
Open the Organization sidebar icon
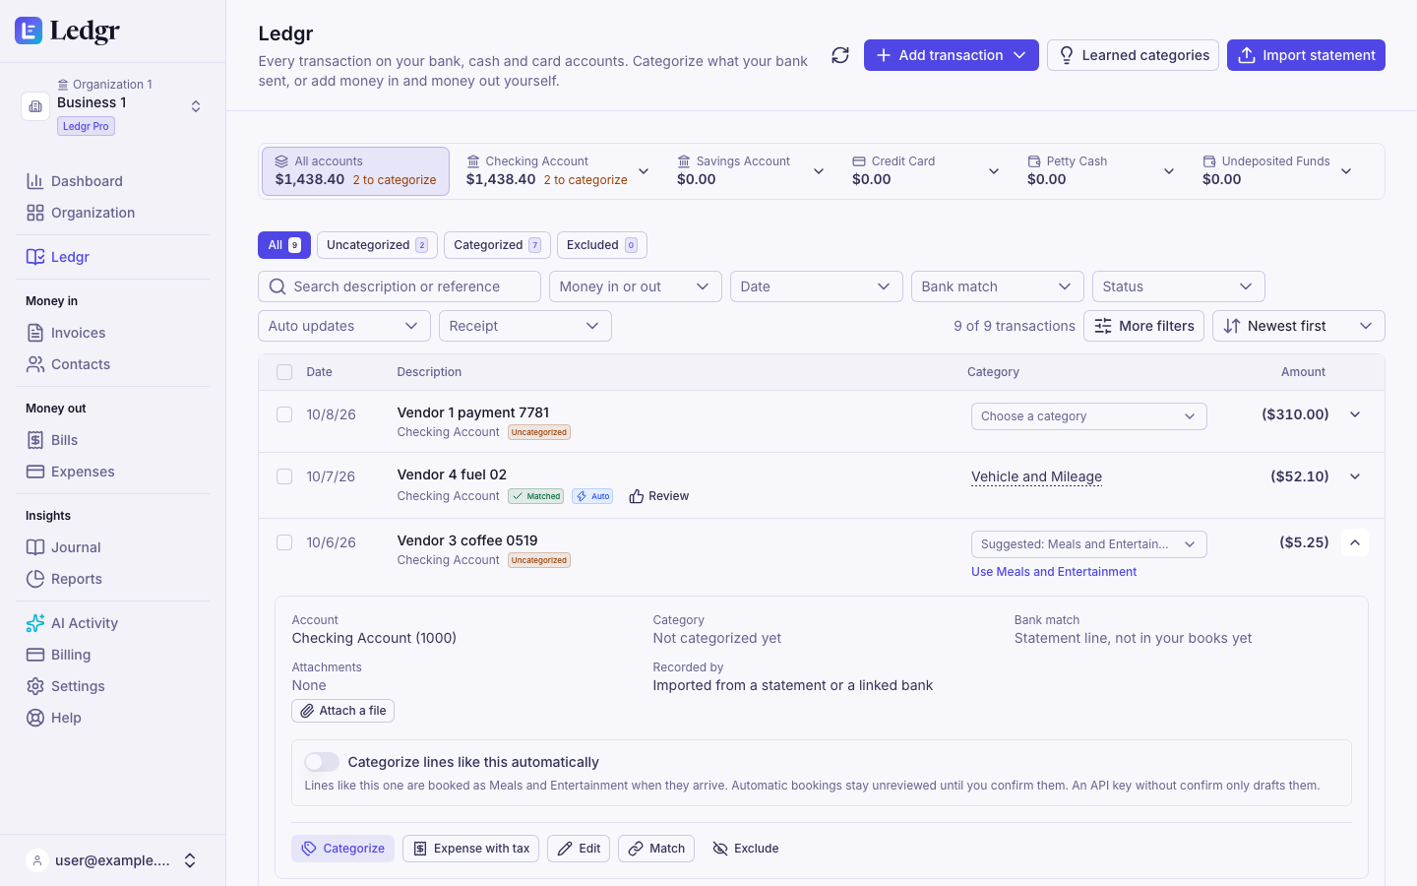coord(35,213)
